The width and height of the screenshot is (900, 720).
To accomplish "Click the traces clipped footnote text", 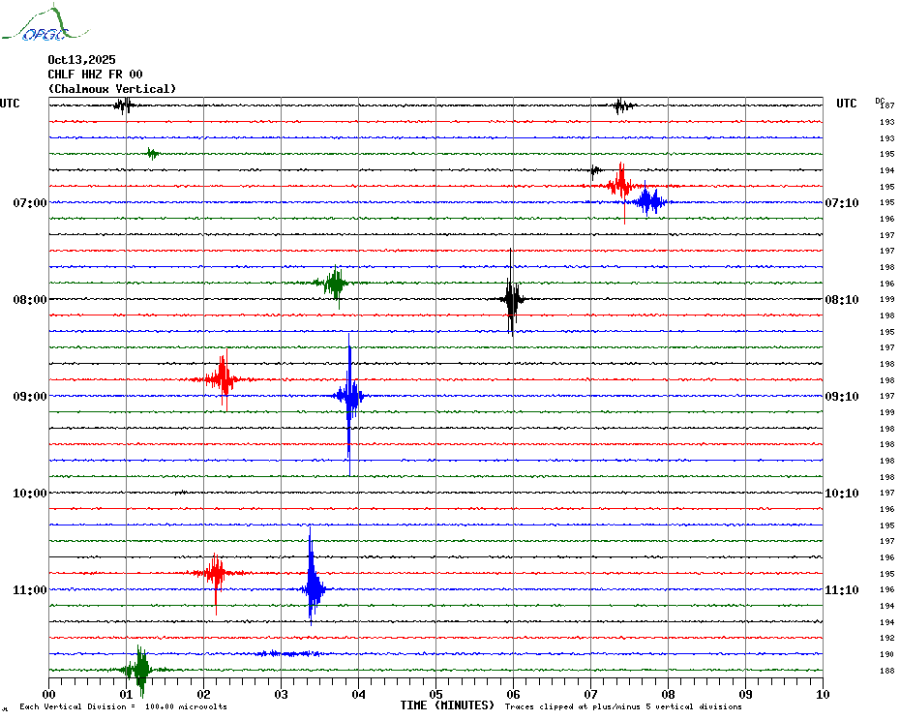I will 623,707.
